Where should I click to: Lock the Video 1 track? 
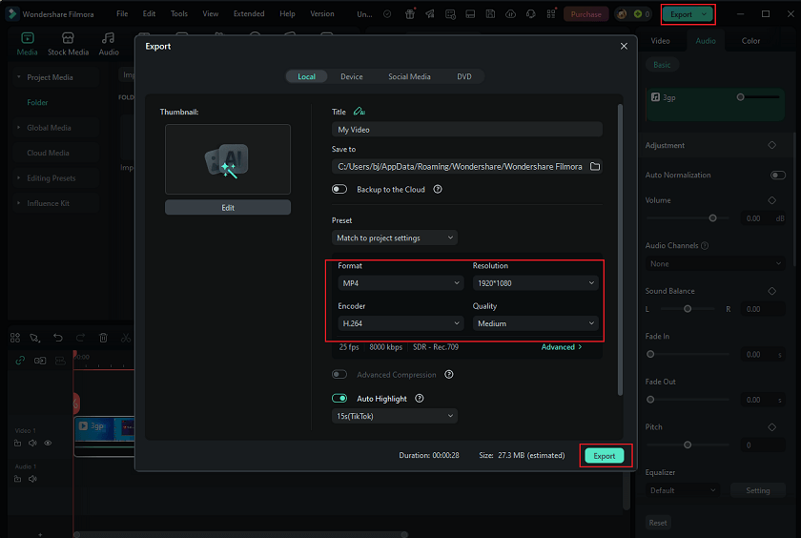coord(17,443)
